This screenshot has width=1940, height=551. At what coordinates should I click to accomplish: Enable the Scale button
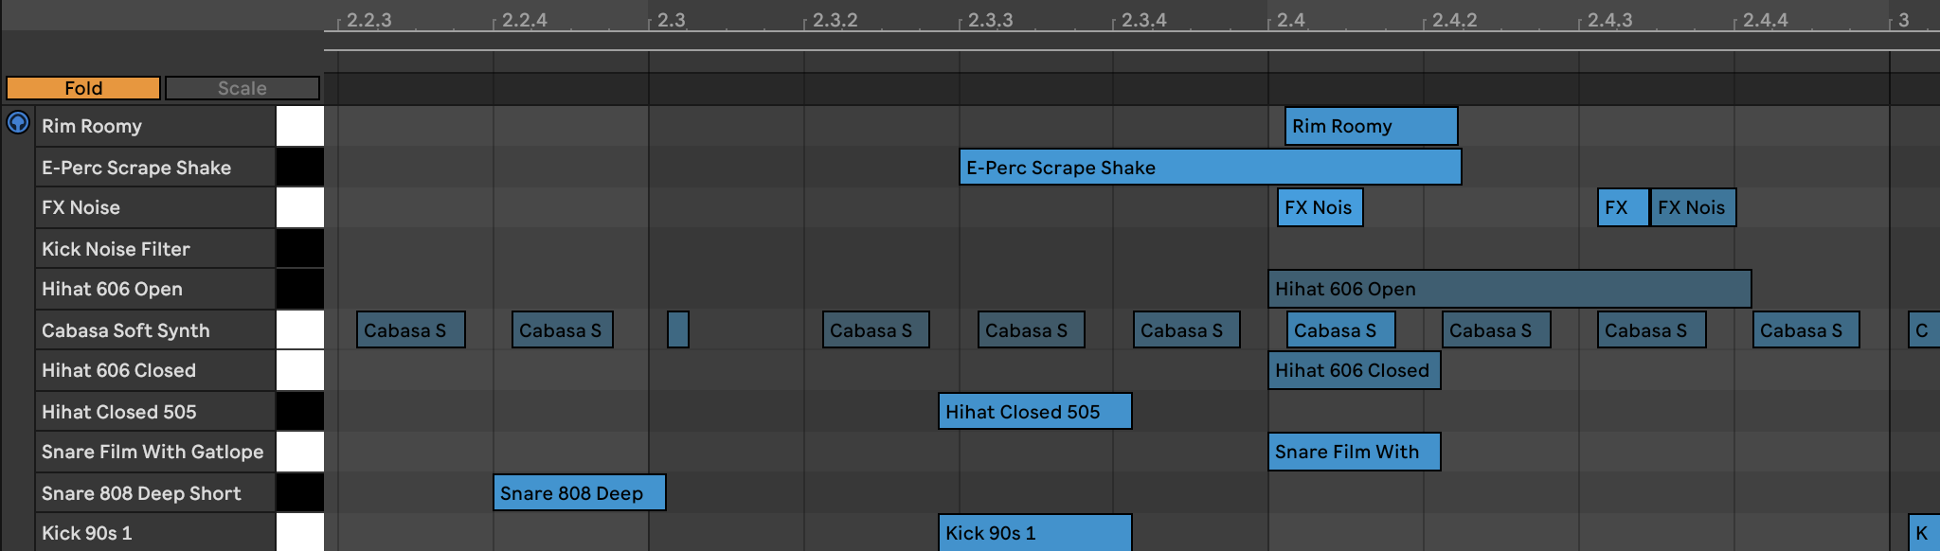[x=242, y=88]
